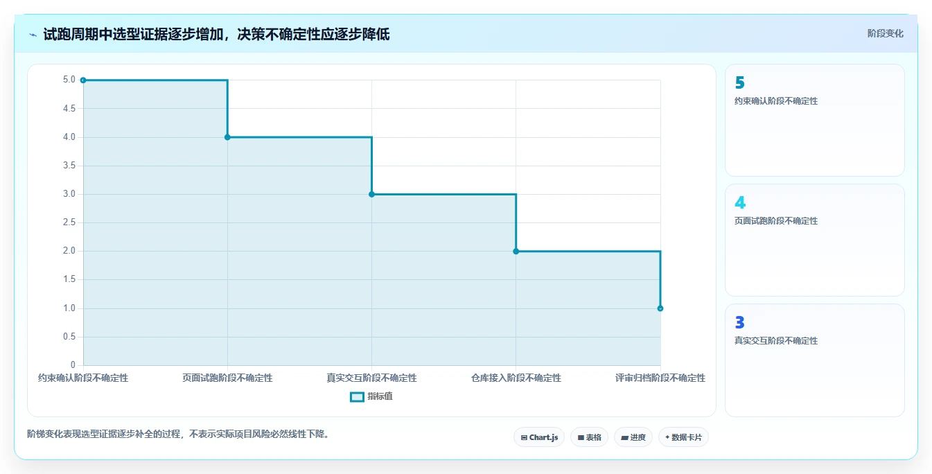Click the card caption 真实交互阶段不确定性
This screenshot has width=932, height=474.
point(776,341)
